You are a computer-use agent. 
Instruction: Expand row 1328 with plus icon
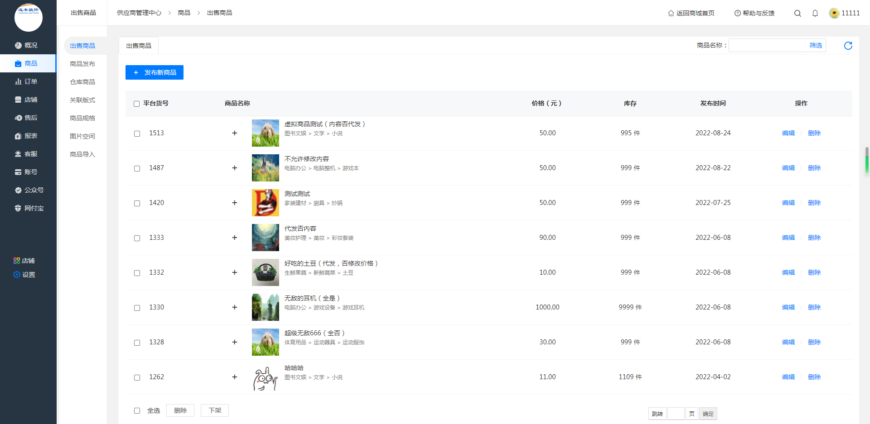[235, 342]
